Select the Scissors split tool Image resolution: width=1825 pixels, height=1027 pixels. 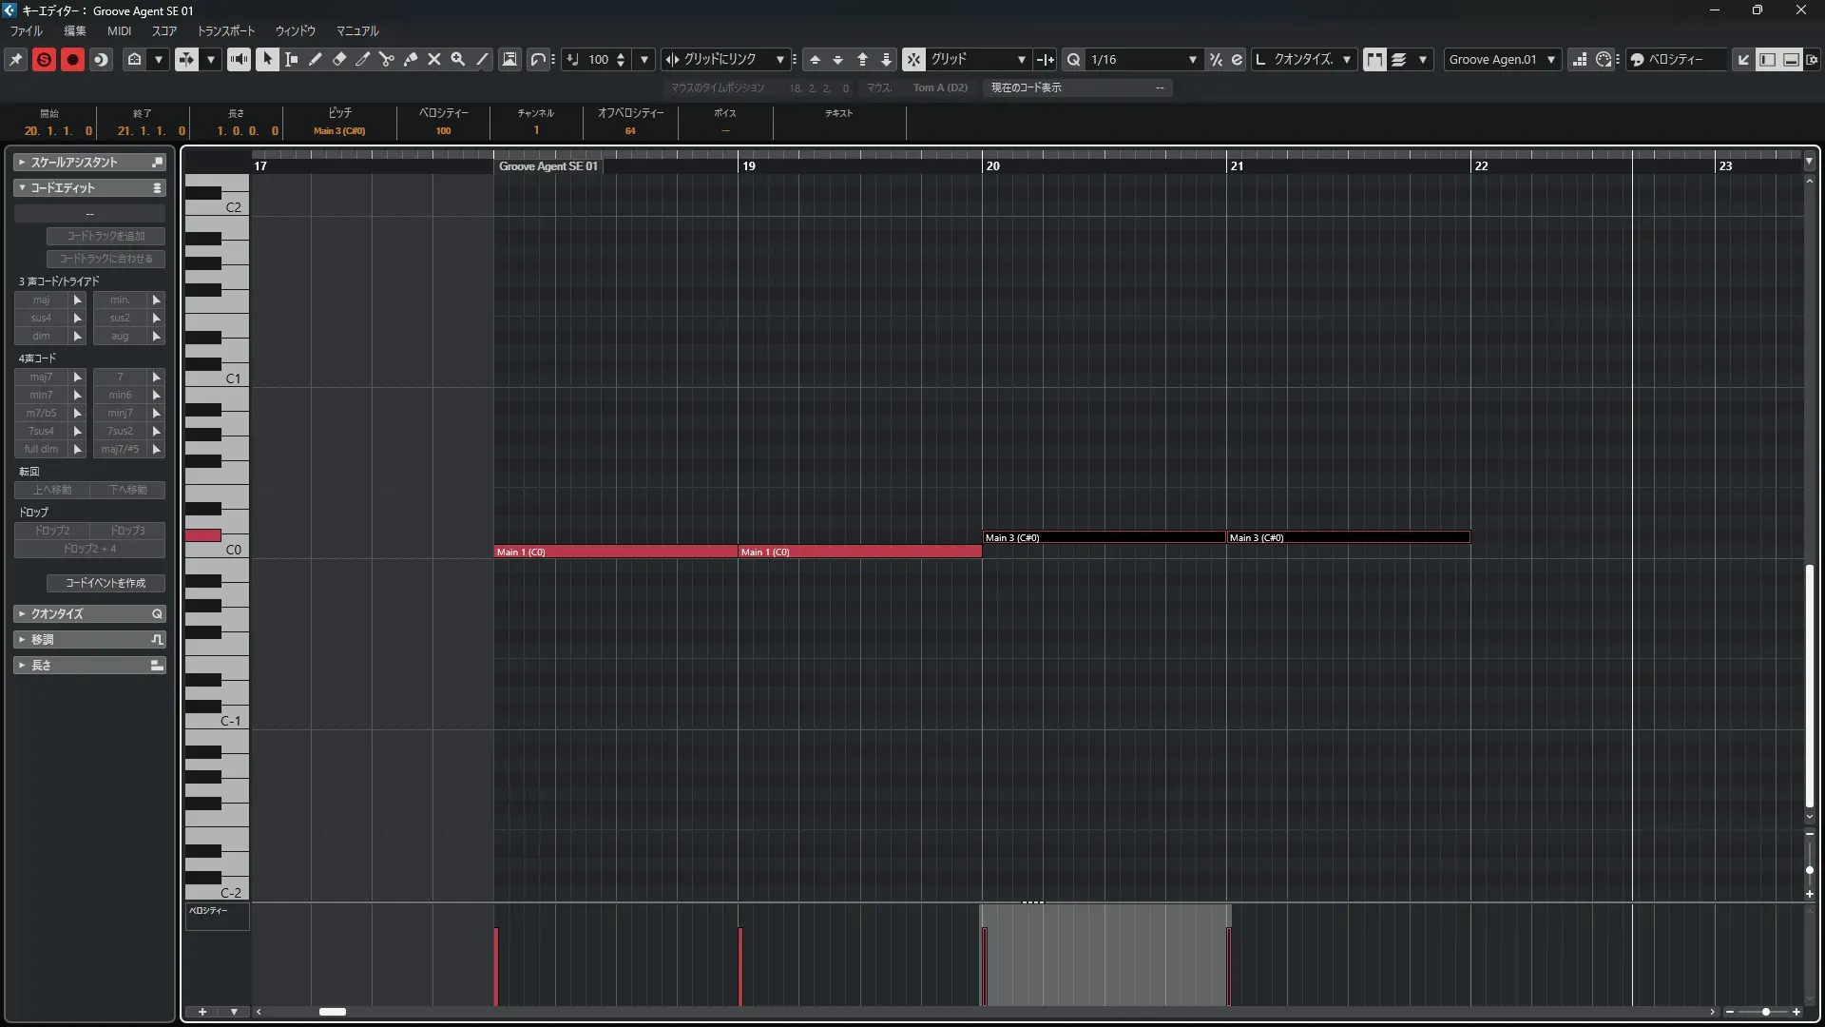pyautogui.click(x=387, y=59)
